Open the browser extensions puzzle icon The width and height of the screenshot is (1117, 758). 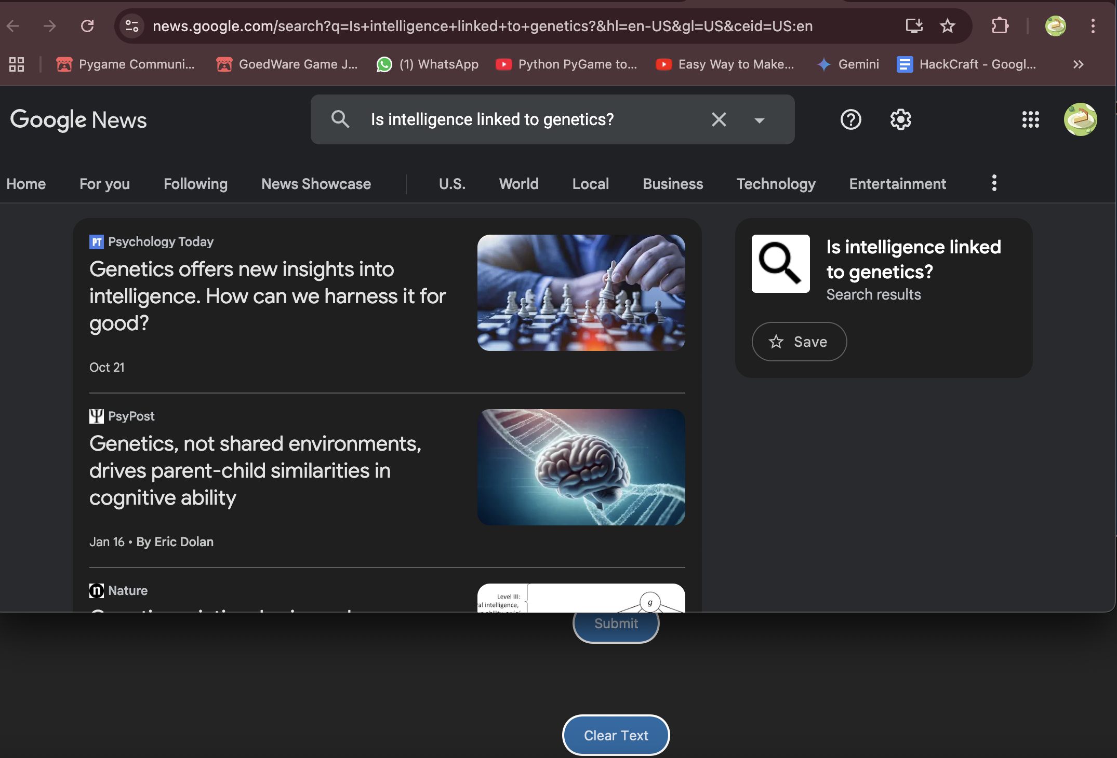pyautogui.click(x=1000, y=26)
